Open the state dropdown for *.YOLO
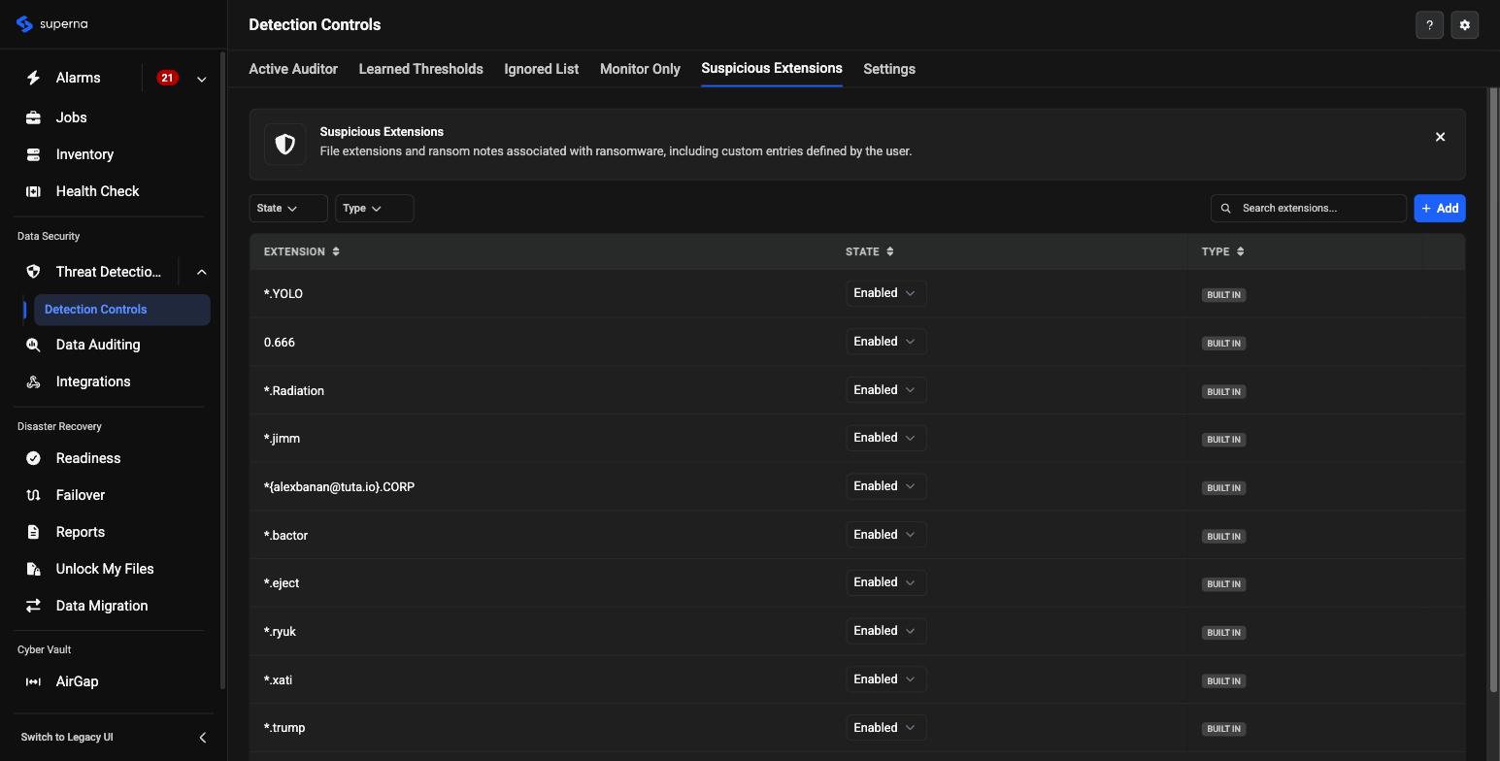The image size is (1500, 761). click(885, 293)
